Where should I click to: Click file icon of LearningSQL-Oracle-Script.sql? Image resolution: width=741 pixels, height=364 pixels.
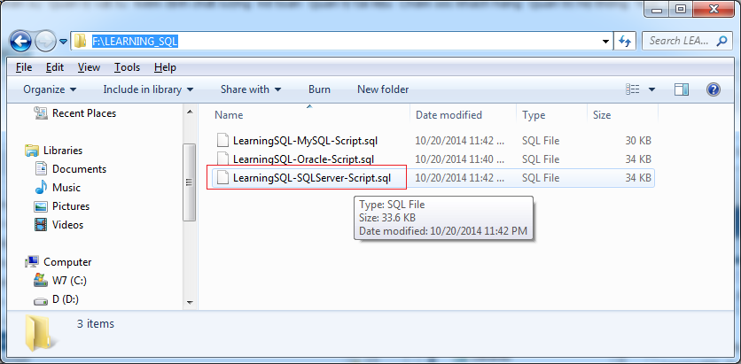pos(222,159)
